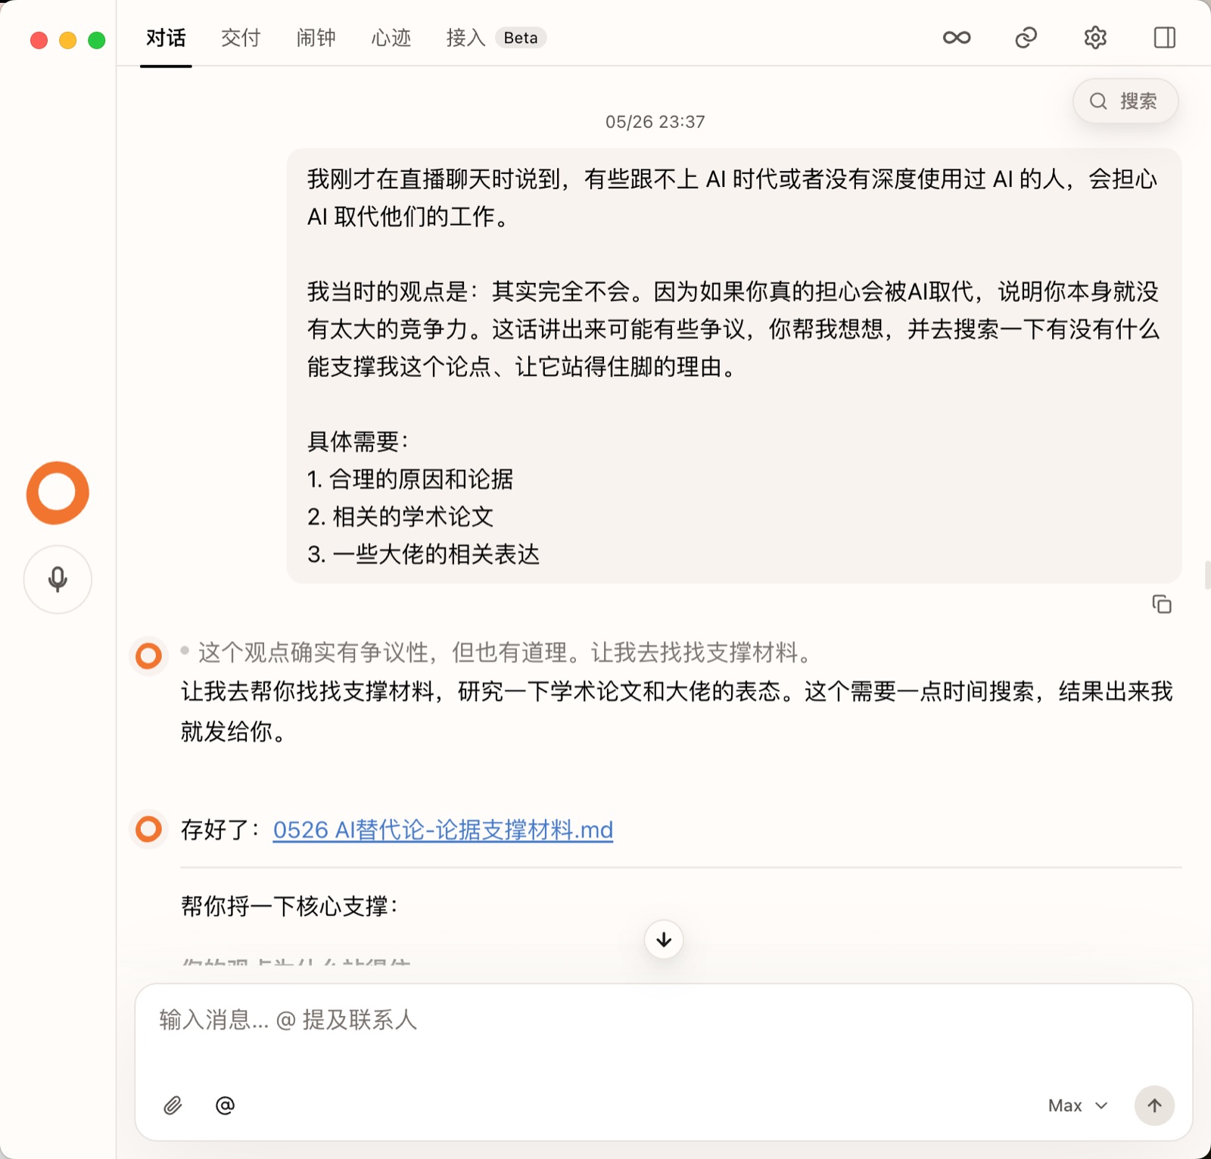Image resolution: width=1211 pixels, height=1159 pixels.
Task: Open the 心迹 tab
Action: (391, 38)
